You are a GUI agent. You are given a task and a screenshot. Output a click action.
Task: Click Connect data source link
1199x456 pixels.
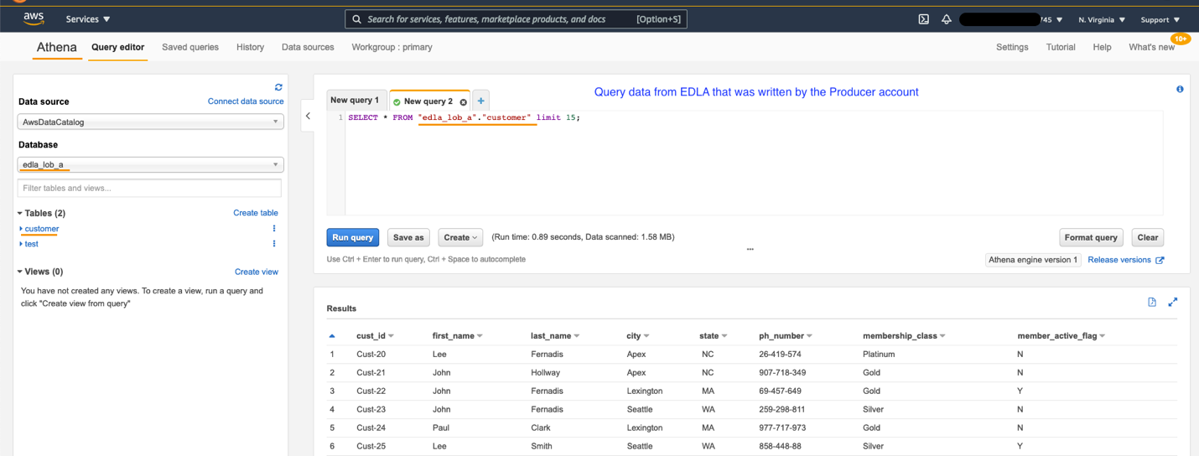pyautogui.click(x=246, y=101)
